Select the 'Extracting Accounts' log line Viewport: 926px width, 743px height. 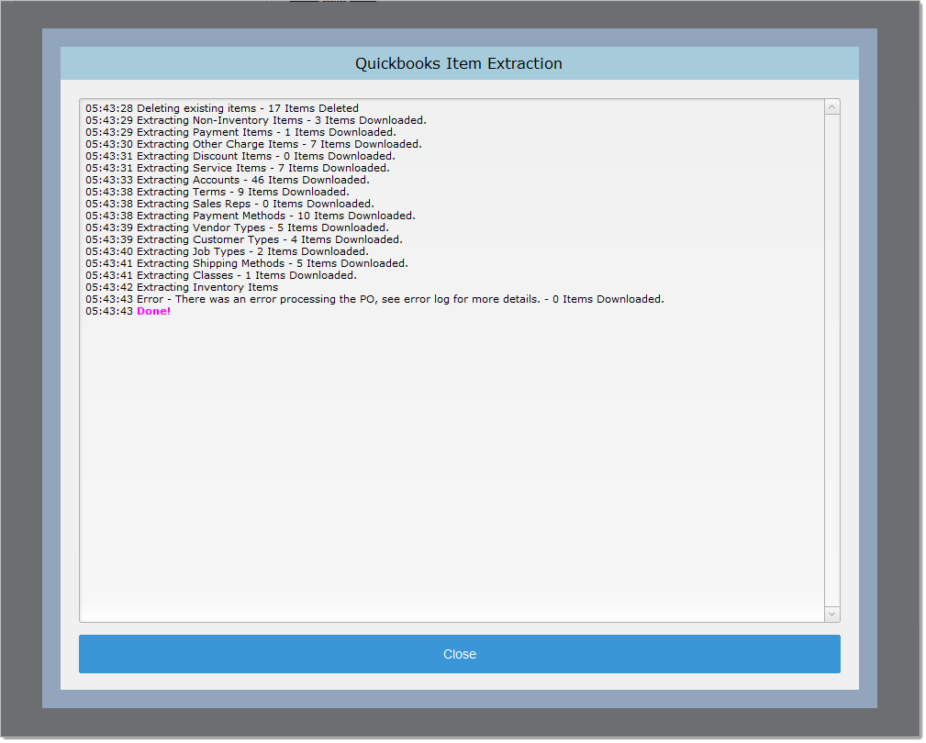228,181
